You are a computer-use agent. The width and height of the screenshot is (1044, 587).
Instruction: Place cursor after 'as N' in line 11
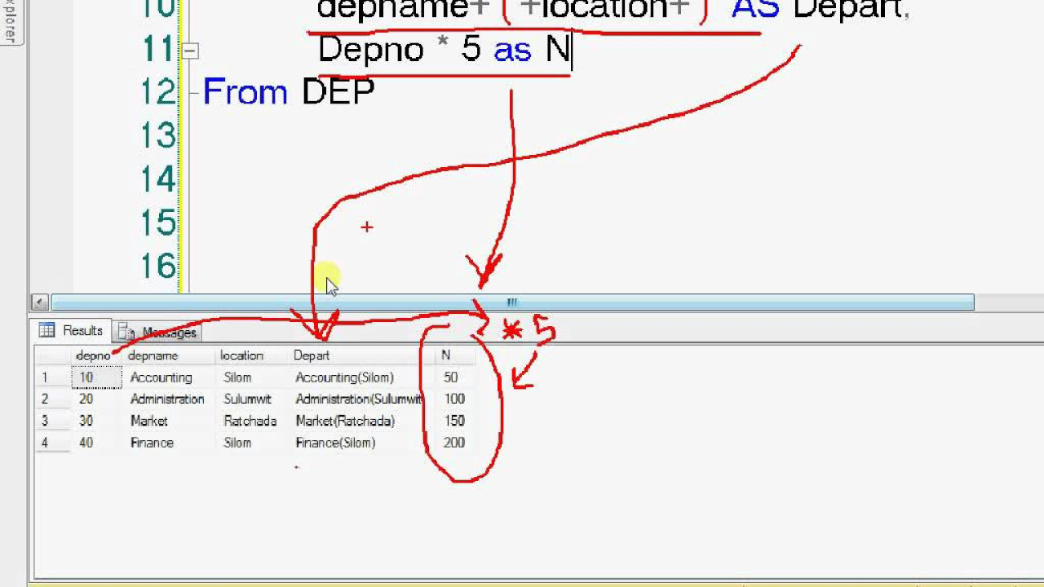point(572,51)
